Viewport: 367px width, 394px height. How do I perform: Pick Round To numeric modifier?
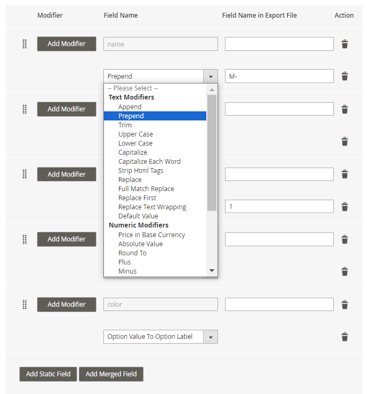(x=132, y=253)
